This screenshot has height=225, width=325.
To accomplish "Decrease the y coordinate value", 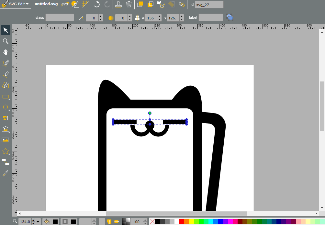I will click(182, 20).
